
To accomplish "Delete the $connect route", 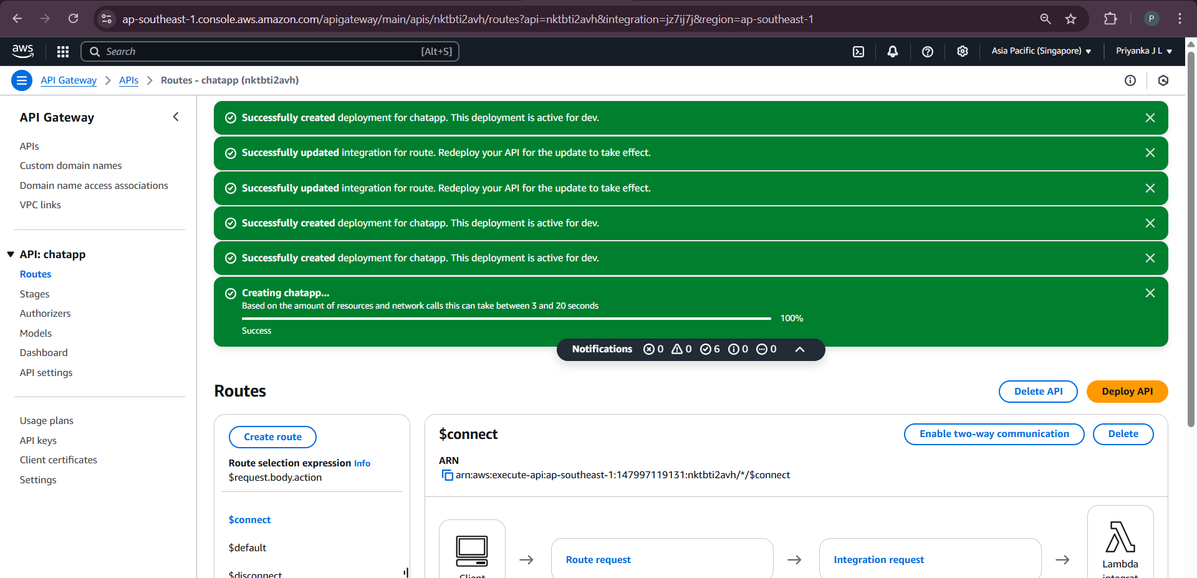I will coord(1123,434).
